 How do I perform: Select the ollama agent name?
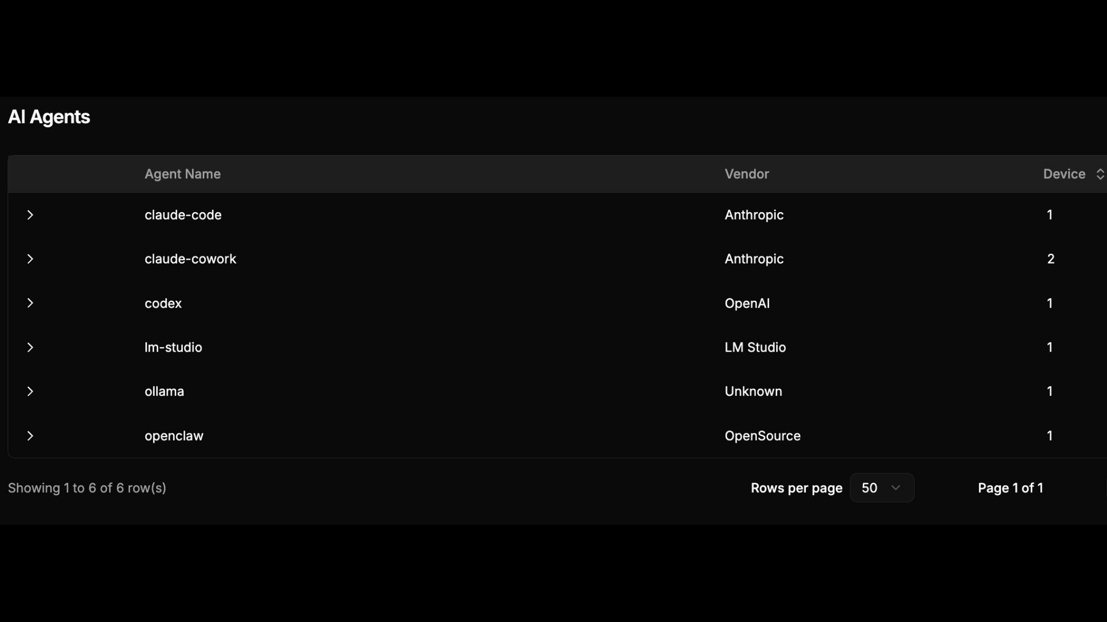coord(164,391)
